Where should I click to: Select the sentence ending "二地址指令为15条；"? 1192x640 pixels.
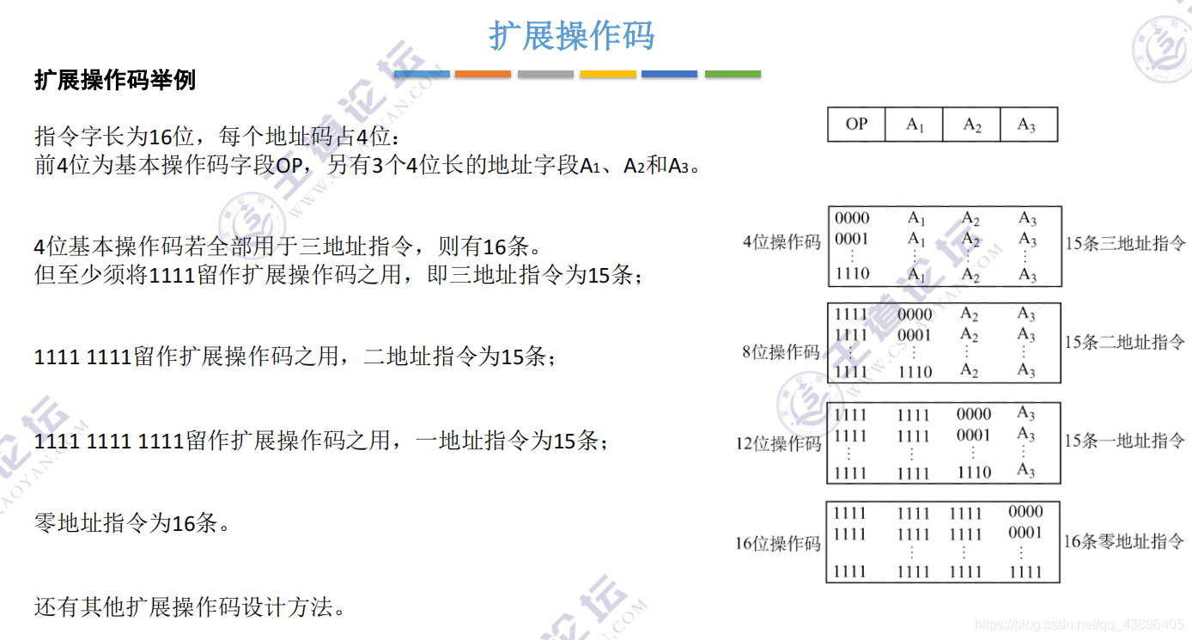(295, 356)
